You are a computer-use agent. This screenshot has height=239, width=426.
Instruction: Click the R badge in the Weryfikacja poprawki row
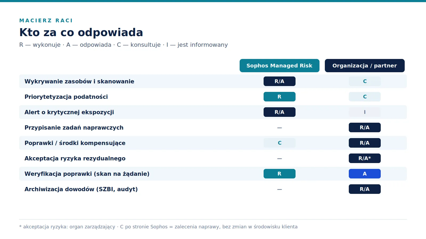coord(279,174)
